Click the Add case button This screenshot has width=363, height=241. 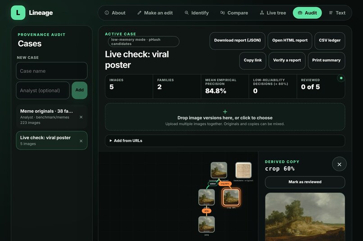tap(79, 90)
